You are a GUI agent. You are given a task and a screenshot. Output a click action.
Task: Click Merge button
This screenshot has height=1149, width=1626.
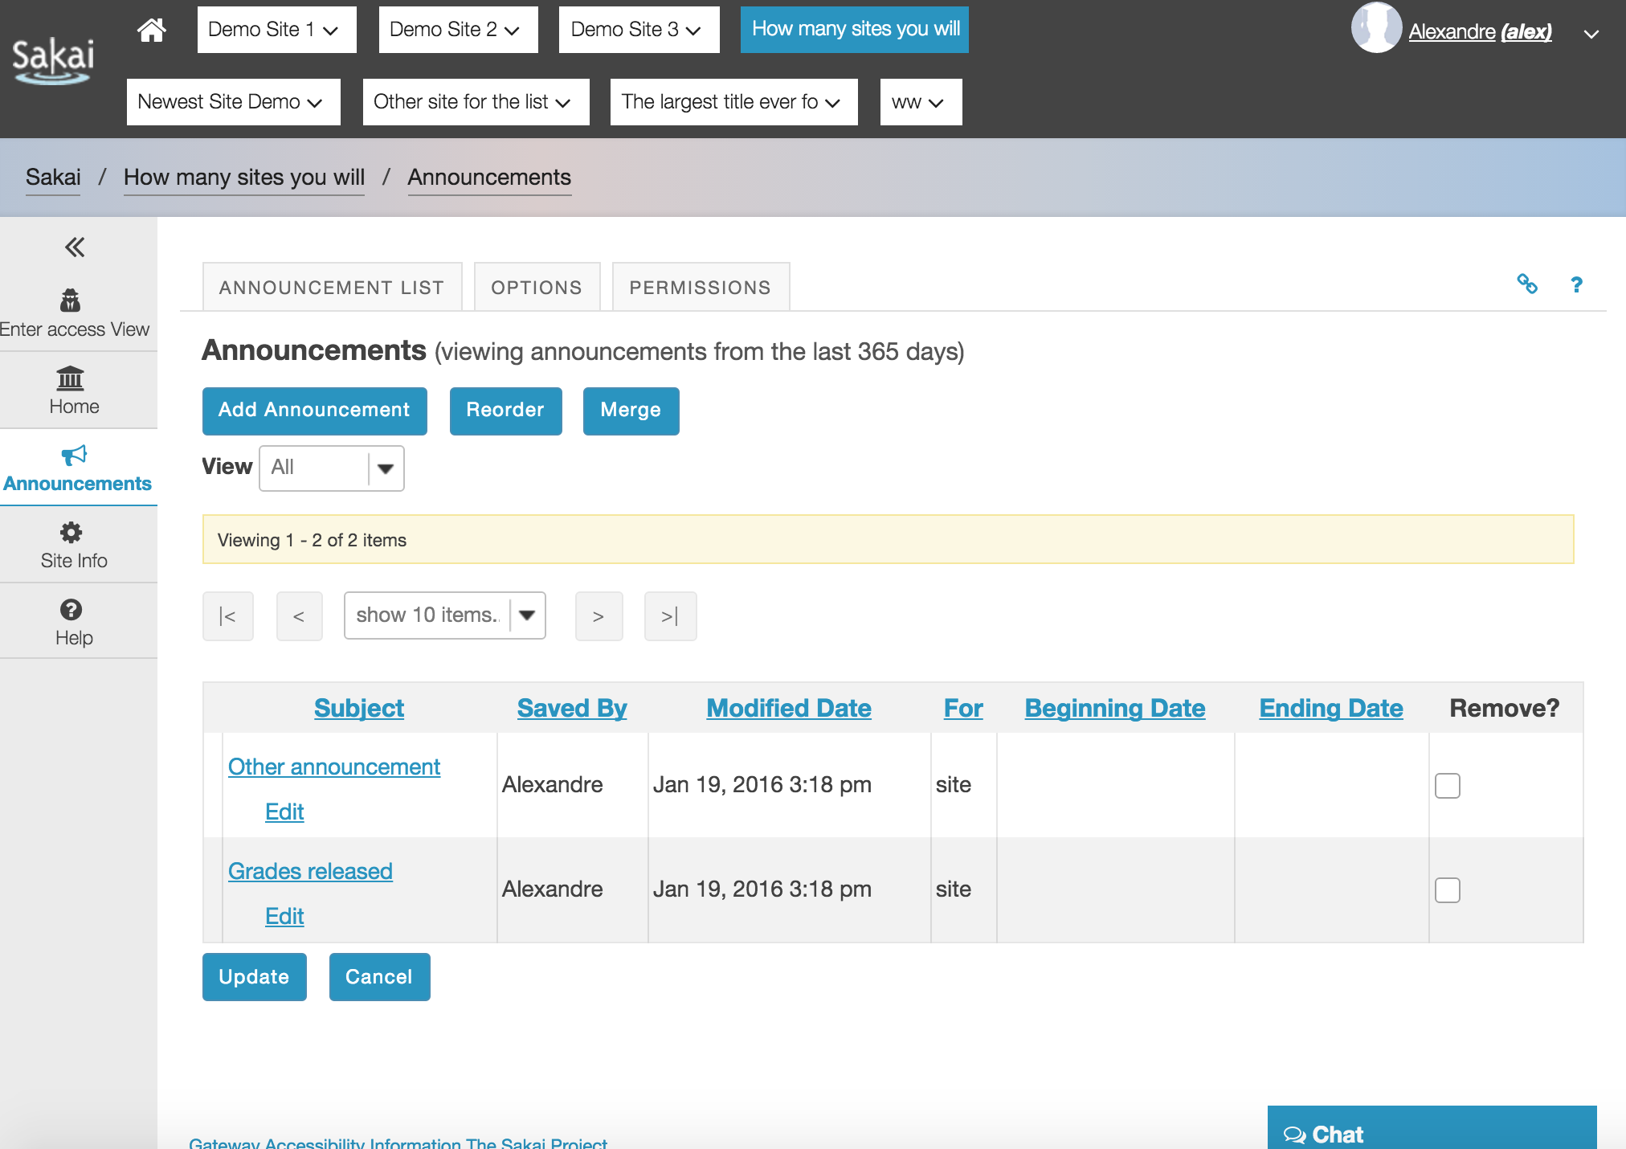[x=631, y=411]
